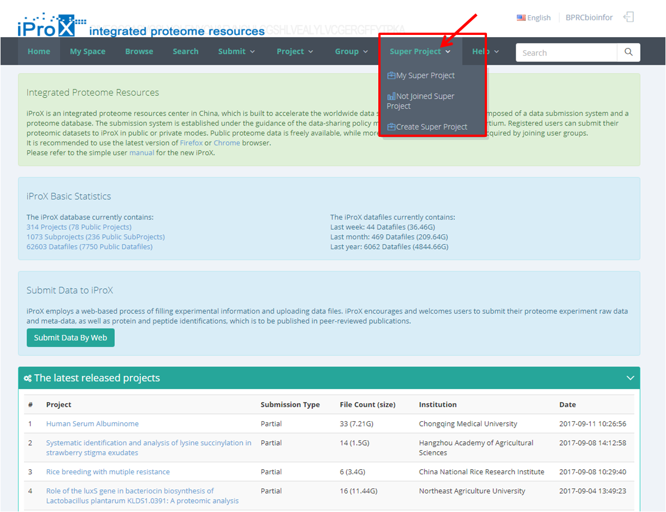
Task: Click the logout icon beside BPRCbioinfor
Action: pyautogui.click(x=629, y=17)
